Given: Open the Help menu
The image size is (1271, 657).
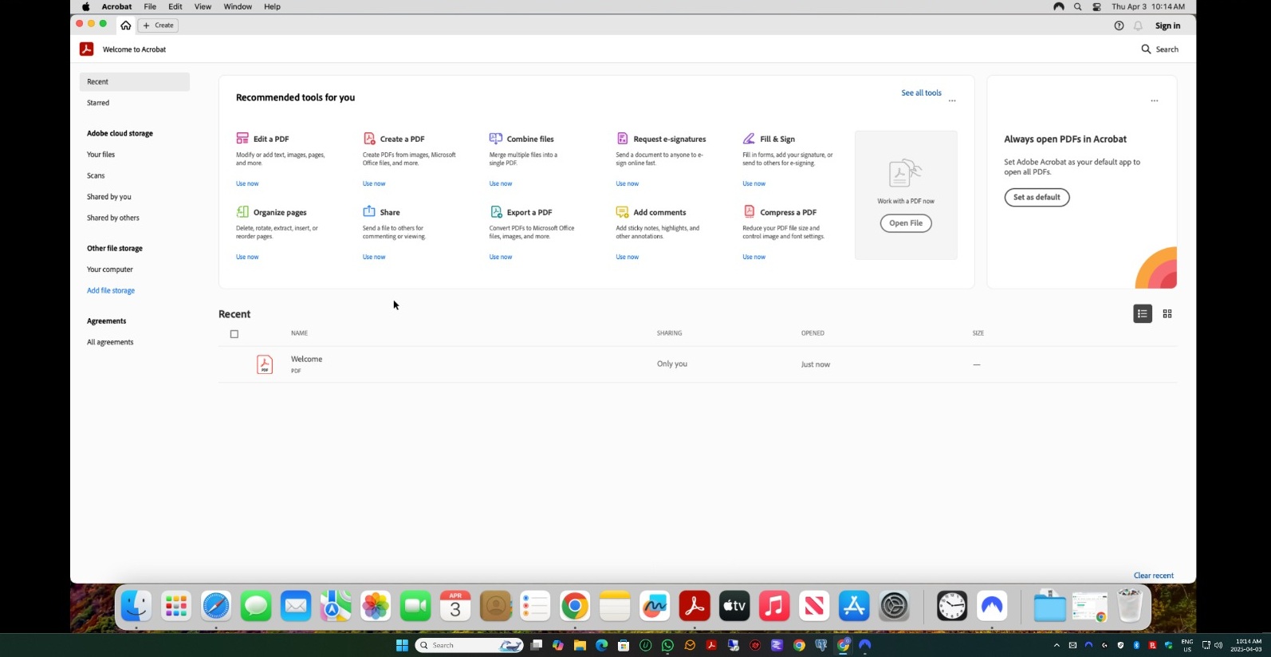Looking at the screenshot, I should coord(272,6).
